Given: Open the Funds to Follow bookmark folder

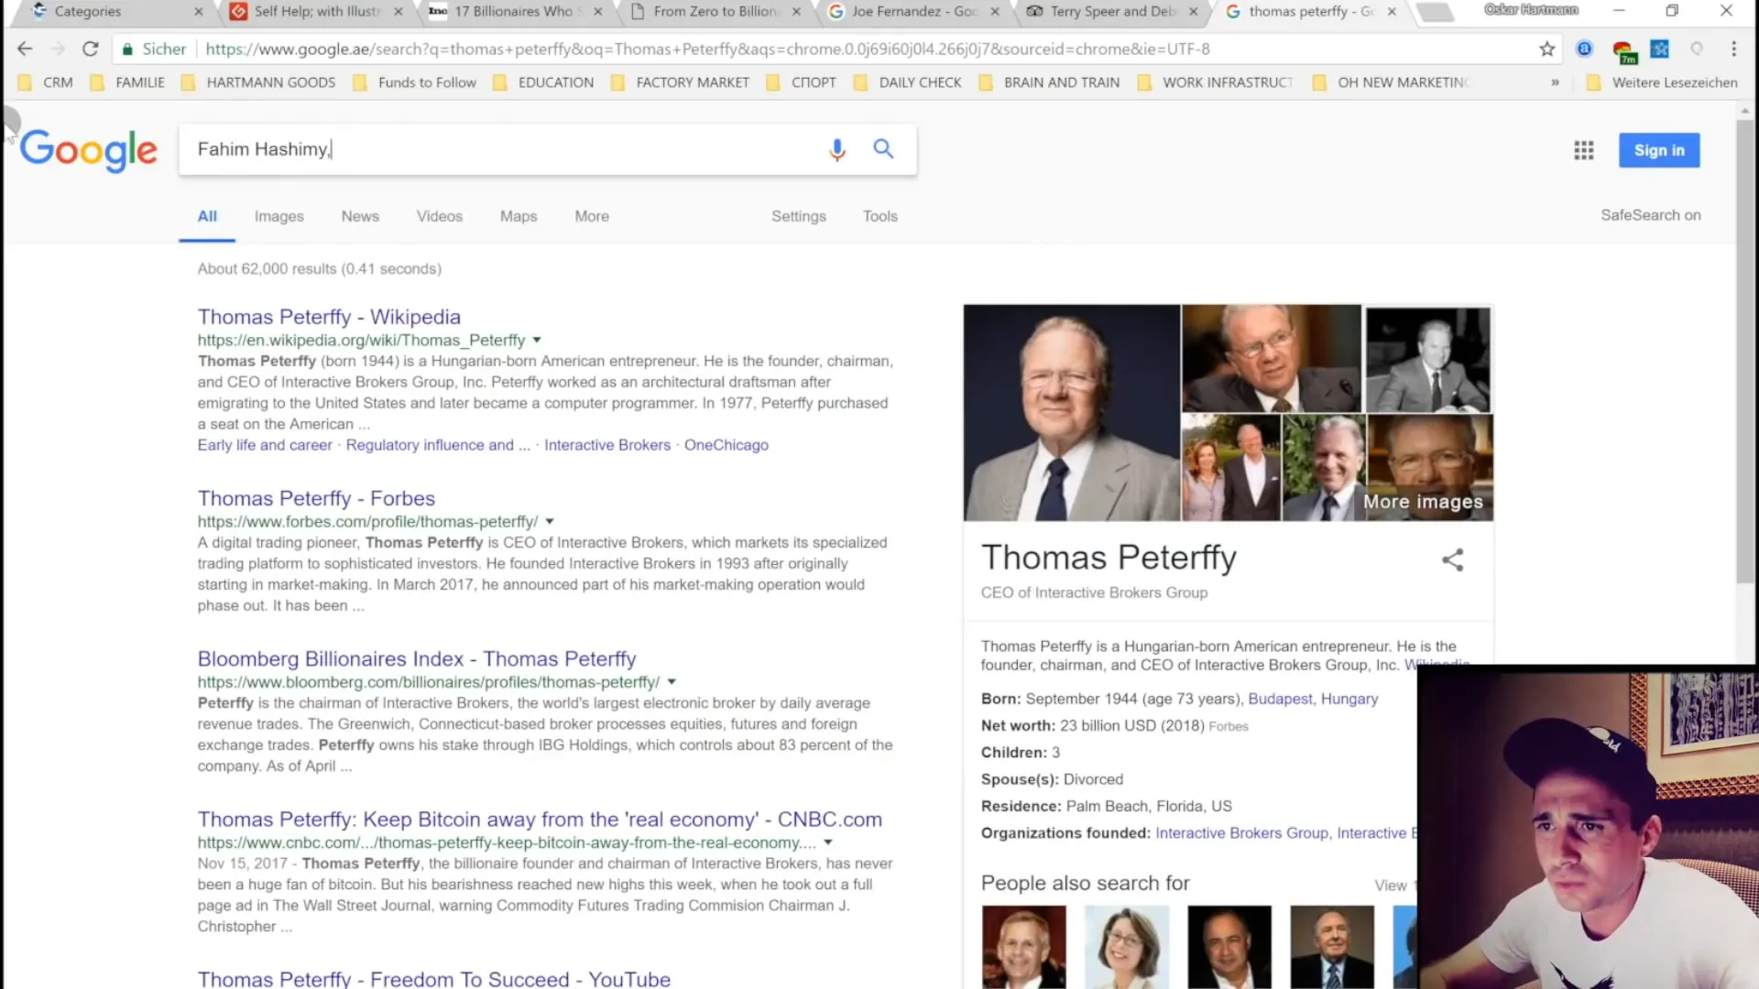Looking at the screenshot, I should [415, 82].
